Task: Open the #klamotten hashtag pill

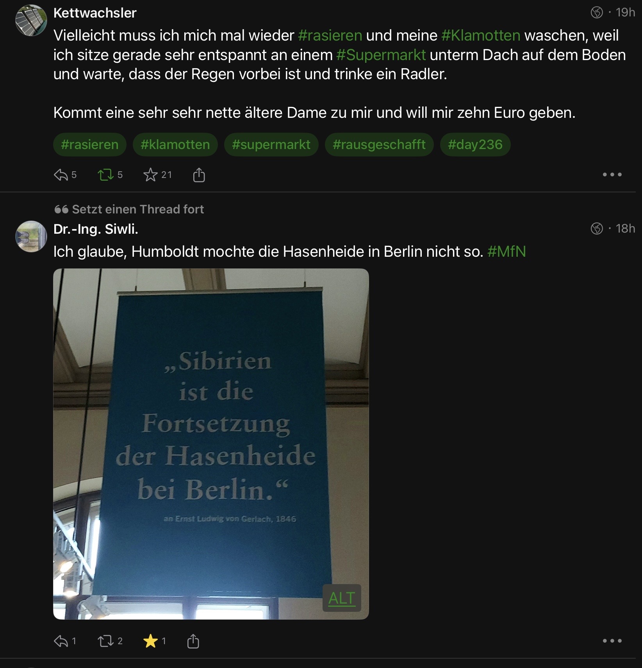Action: click(175, 145)
